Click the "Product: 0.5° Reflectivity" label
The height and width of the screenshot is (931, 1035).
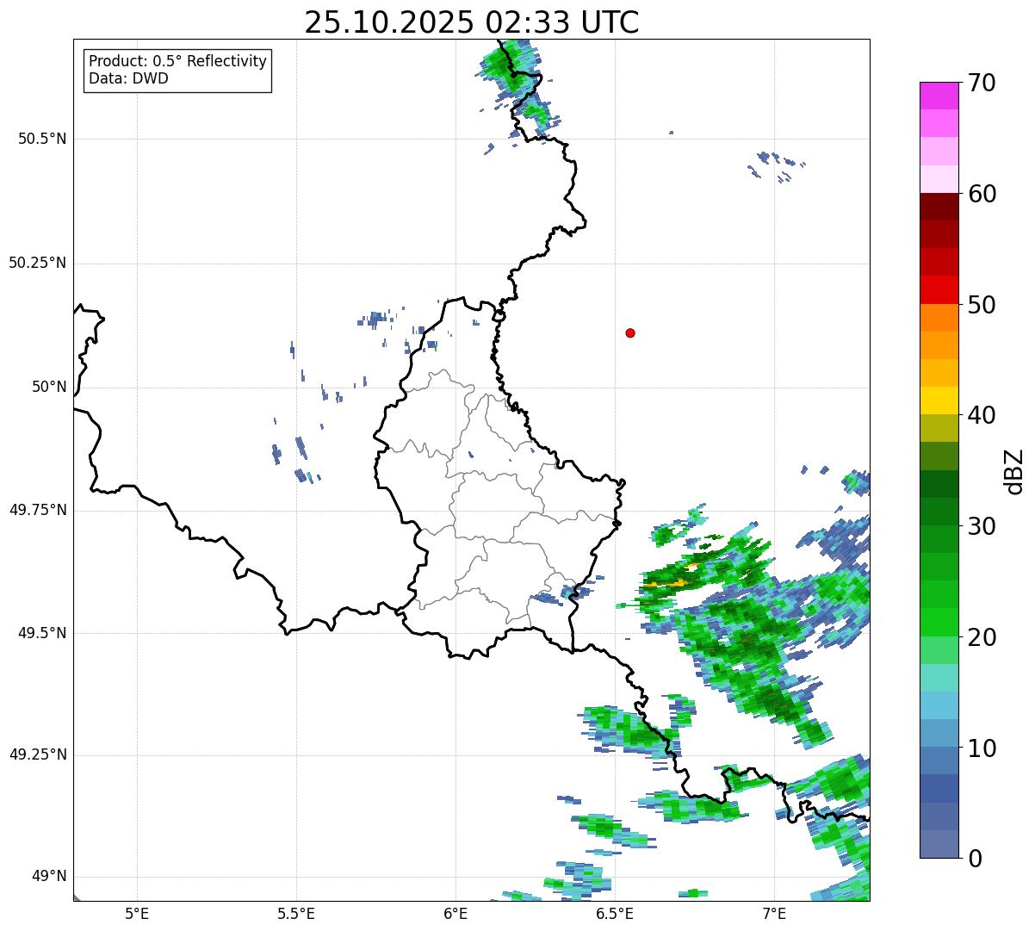pos(177,62)
